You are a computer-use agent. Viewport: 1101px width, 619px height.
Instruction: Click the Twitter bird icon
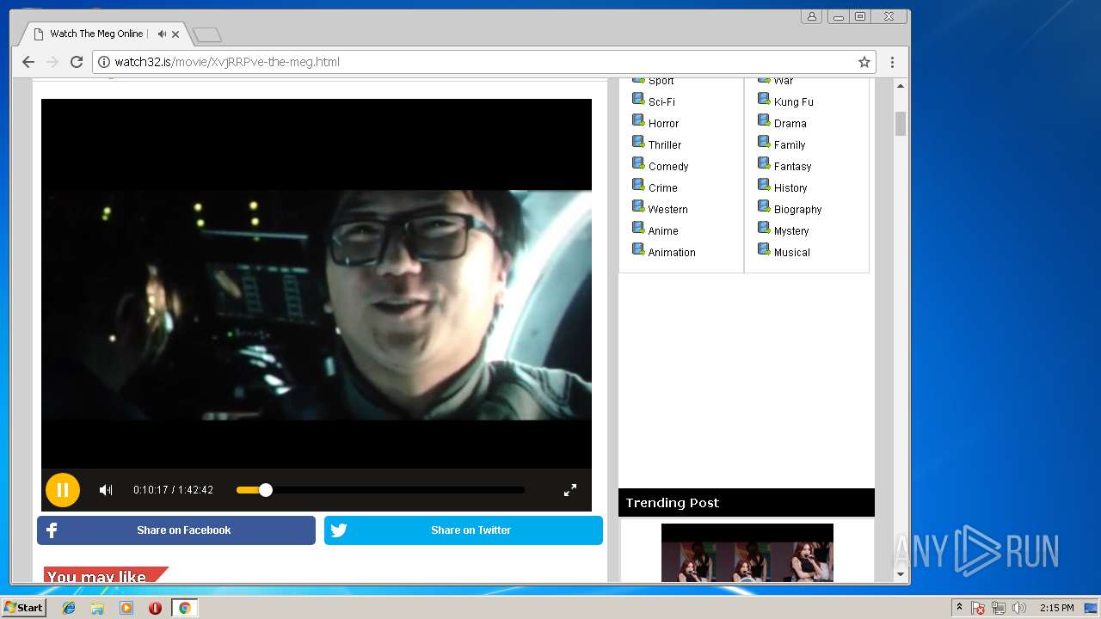point(339,530)
